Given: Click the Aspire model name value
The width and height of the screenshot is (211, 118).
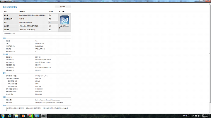Looking at the screenshot, I should [x=40, y=43].
